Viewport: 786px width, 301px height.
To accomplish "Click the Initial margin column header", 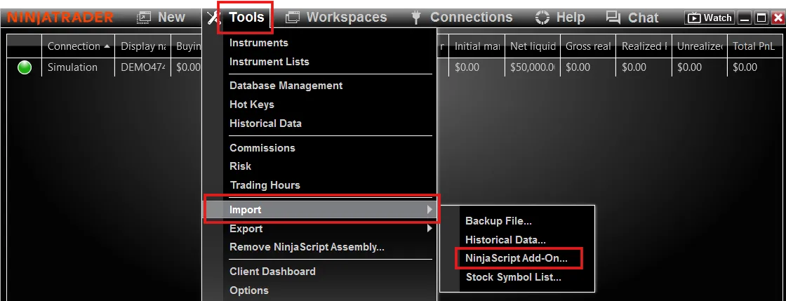I will click(477, 46).
